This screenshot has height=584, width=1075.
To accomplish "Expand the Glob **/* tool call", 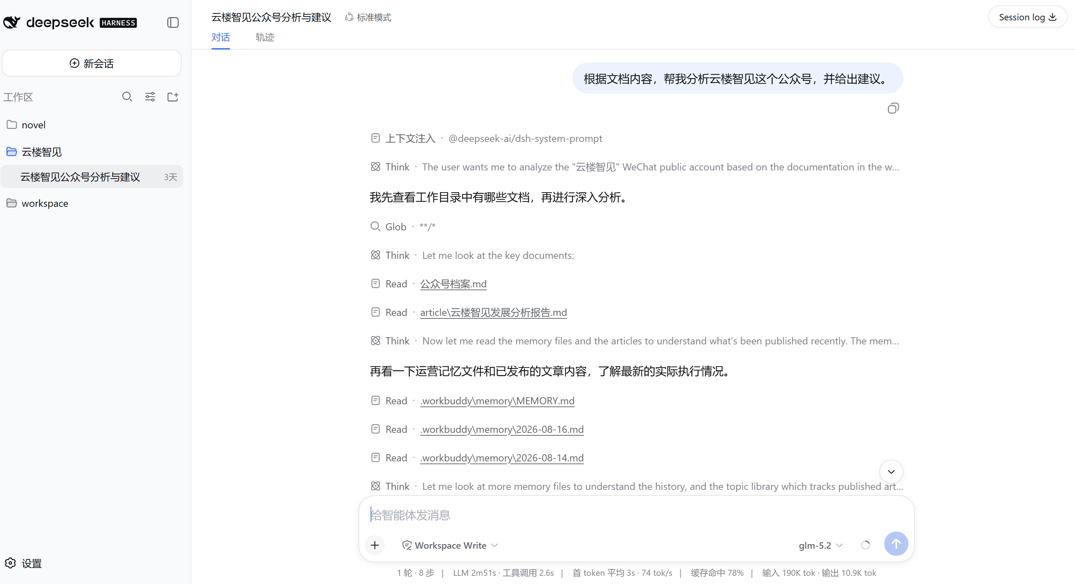I will 403,226.
